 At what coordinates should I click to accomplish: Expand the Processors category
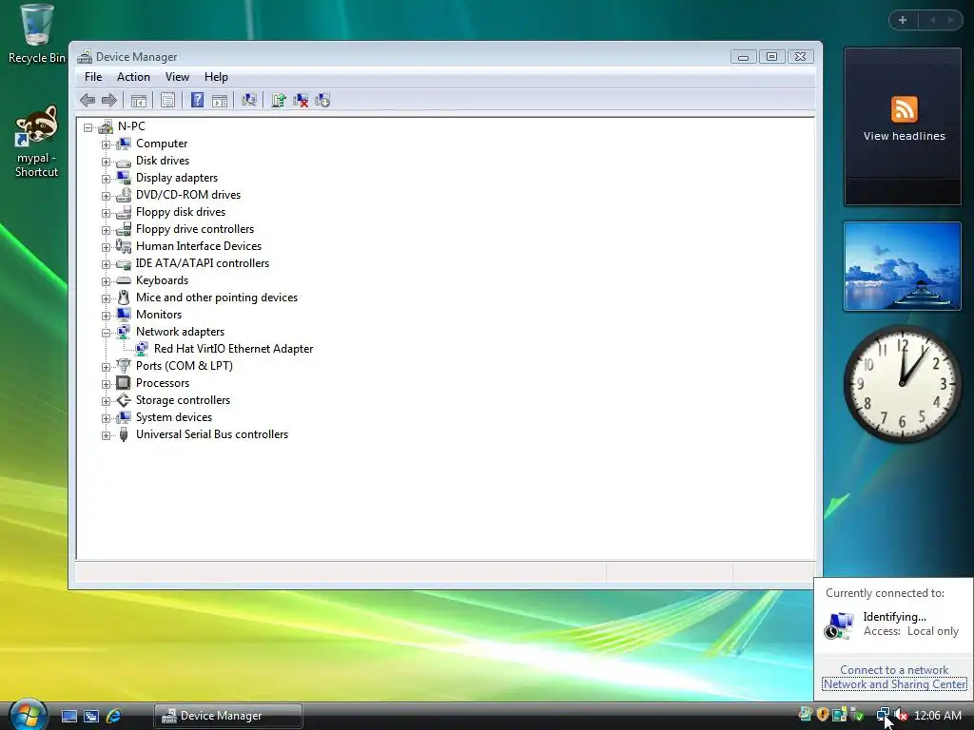coord(107,384)
